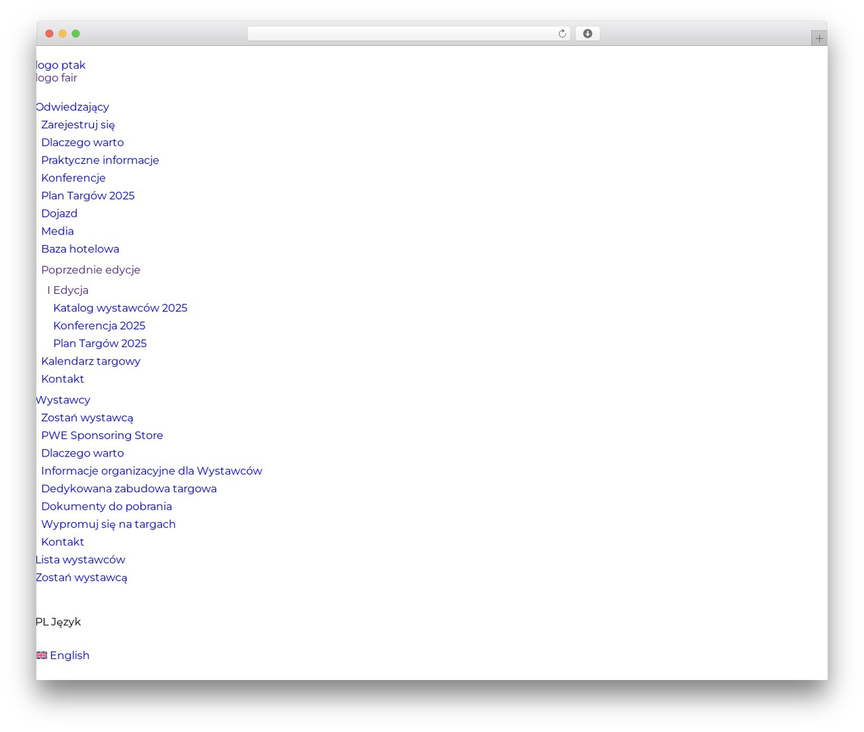
Task: Open the Konferencja 2025 link
Action: point(99,325)
